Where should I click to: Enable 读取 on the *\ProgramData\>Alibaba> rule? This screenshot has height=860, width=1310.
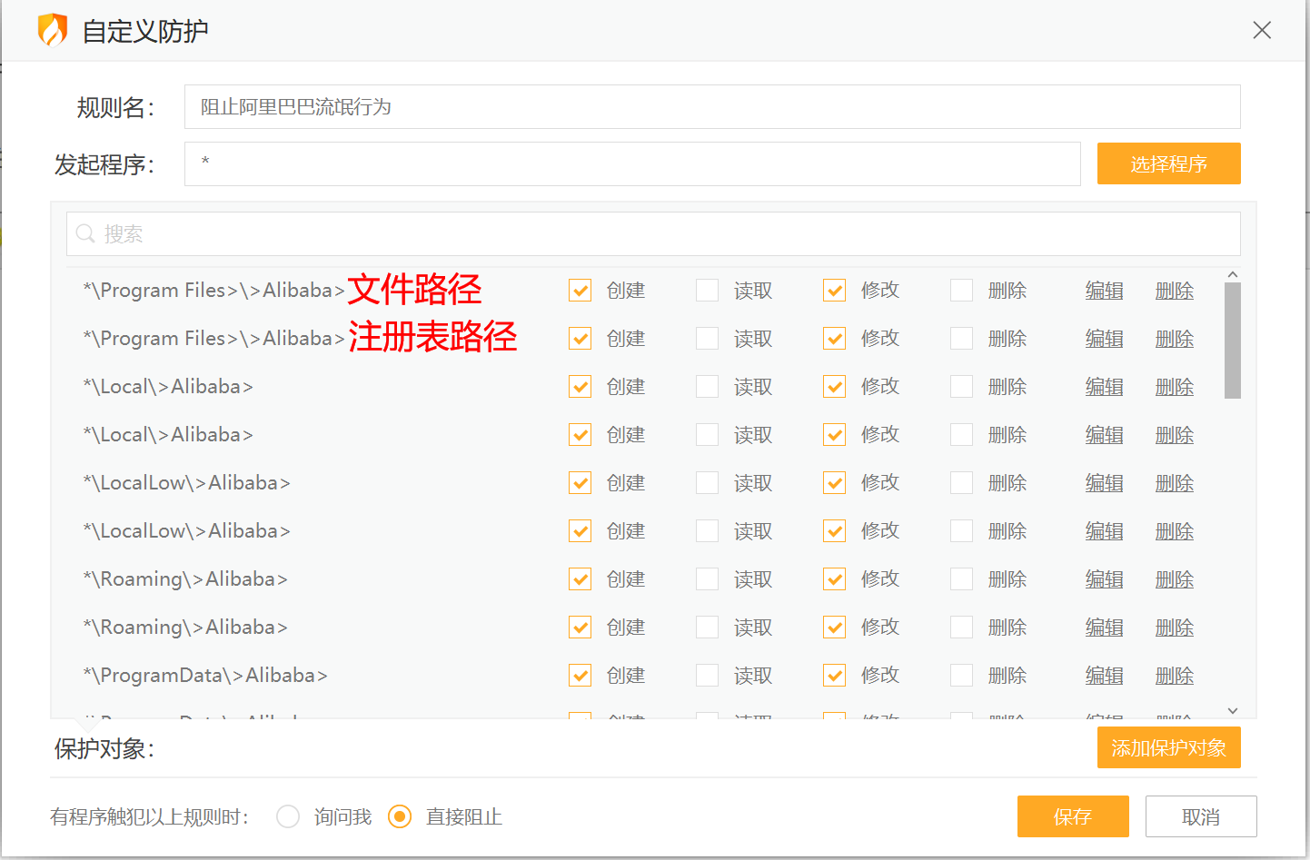point(707,675)
